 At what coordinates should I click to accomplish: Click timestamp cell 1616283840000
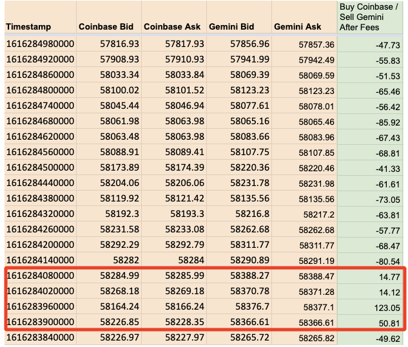(x=40, y=337)
